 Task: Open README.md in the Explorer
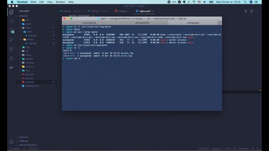coord(32,86)
